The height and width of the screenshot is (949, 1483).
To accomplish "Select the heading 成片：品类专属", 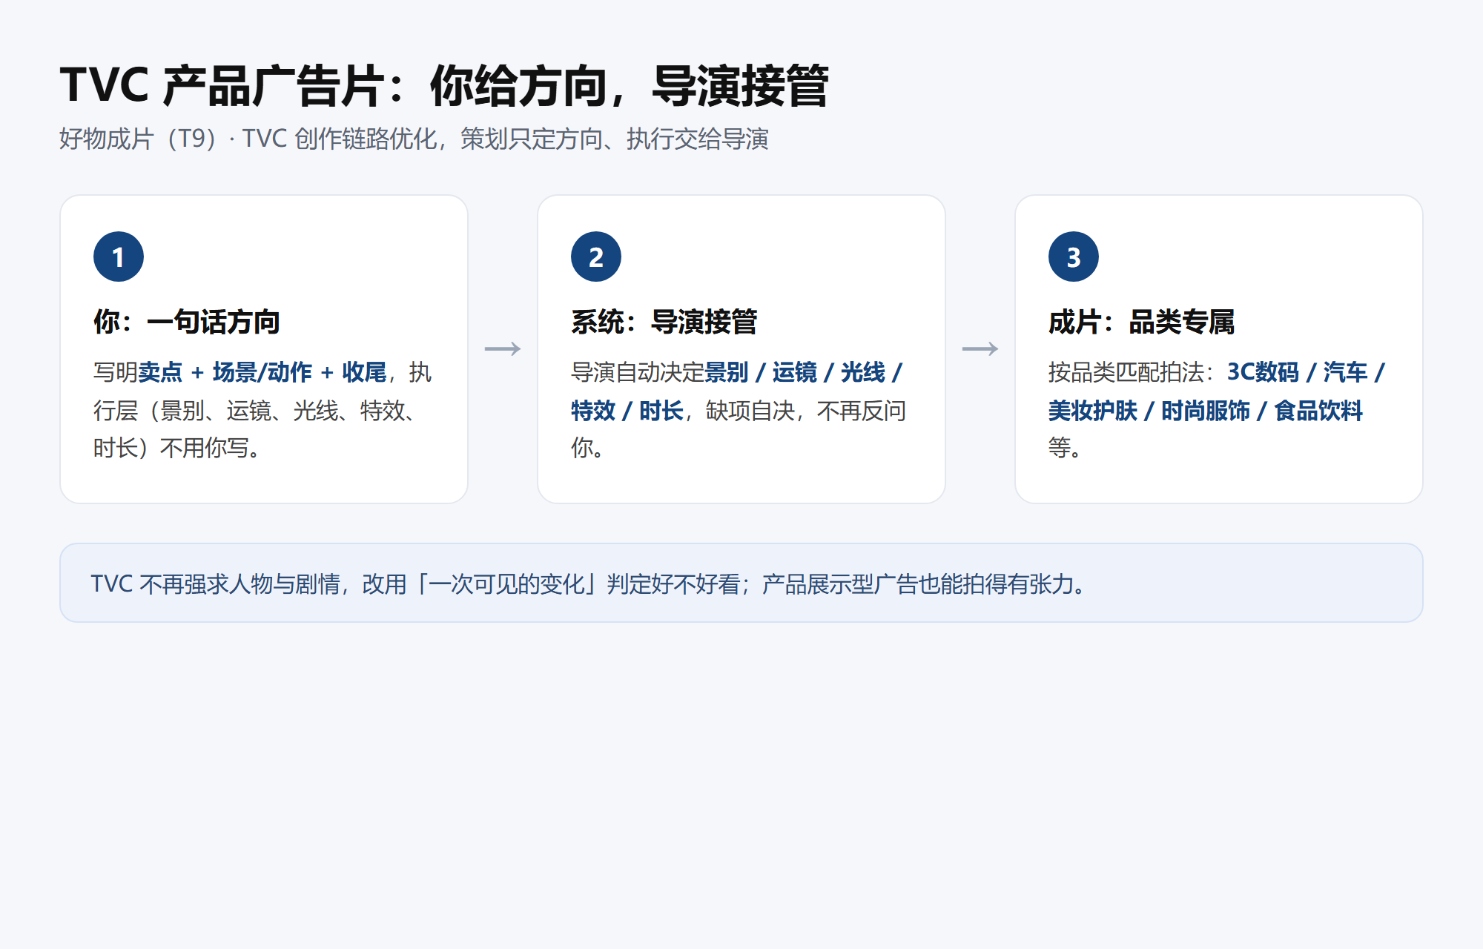I will click(x=1142, y=322).
